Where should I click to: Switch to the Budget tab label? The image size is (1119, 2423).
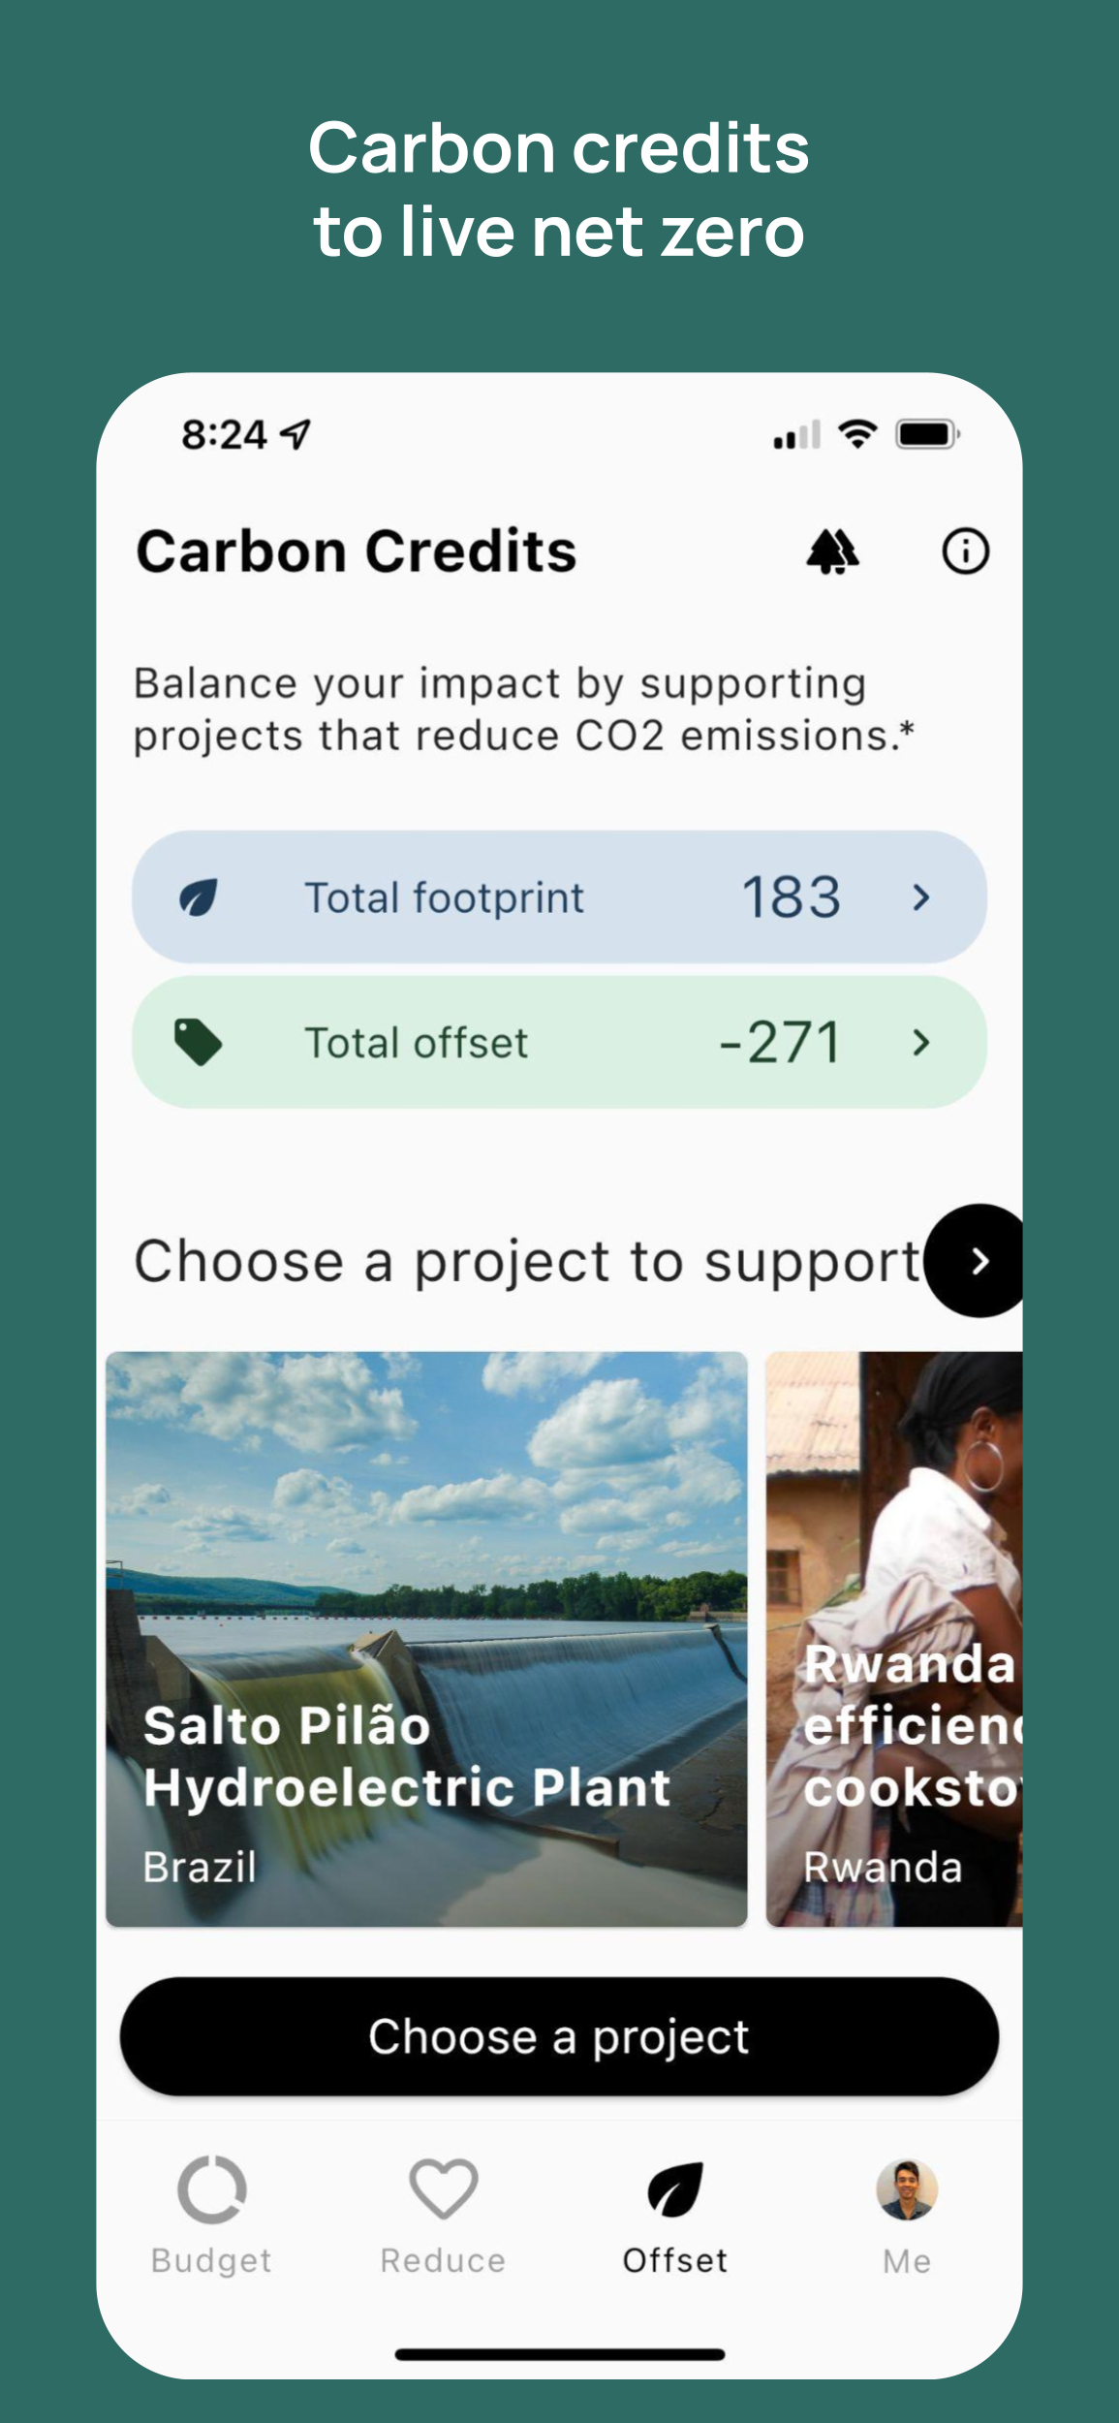tap(211, 2261)
